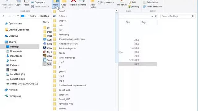Open Documents in navigation pane
198x111 pixels.
(14, 51)
